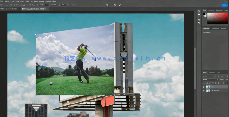The width and height of the screenshot is (229, 117).
Task: Hide the top layer with eye icon
Action: point(204,87)
